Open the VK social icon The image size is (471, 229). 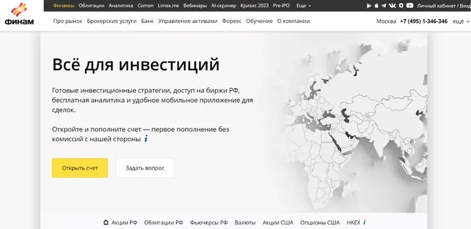point(392,5)
